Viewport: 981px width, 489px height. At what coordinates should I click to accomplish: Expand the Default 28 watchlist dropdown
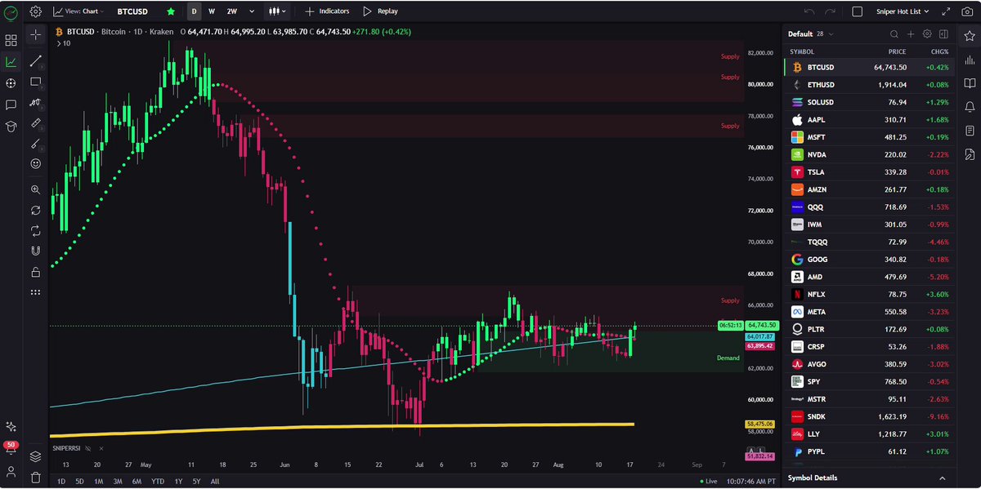pos(810,34)
